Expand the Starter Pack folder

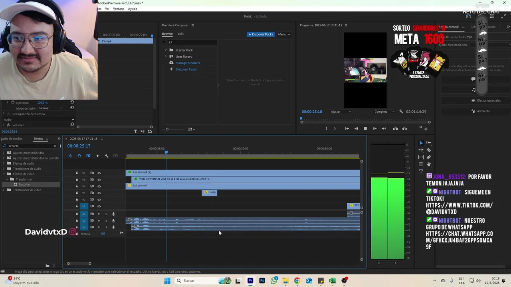tap(166, 50)
